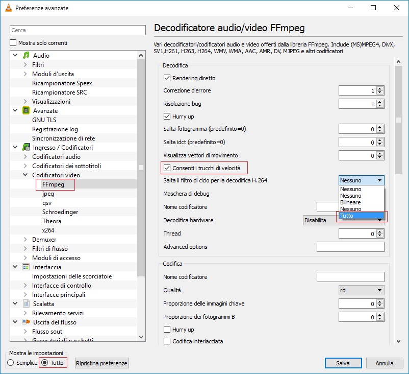Expand the Demuxer node

pos(25,240)
